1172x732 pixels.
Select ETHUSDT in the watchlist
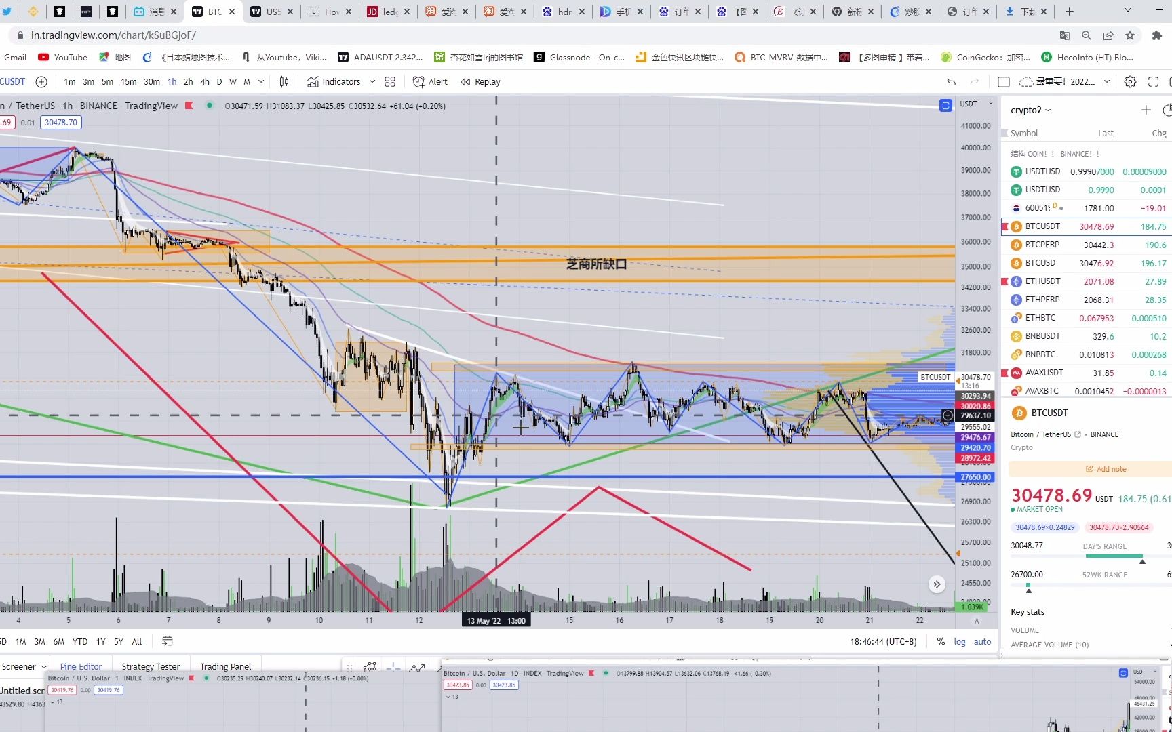(x=1042, y=281)
